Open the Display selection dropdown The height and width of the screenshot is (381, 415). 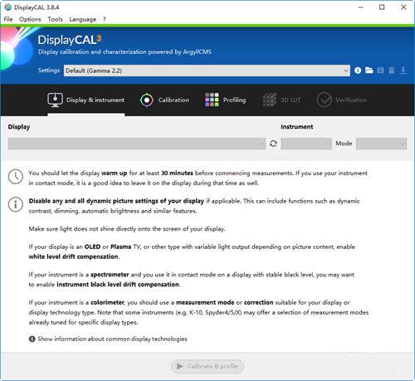click(x=137, y=144)
